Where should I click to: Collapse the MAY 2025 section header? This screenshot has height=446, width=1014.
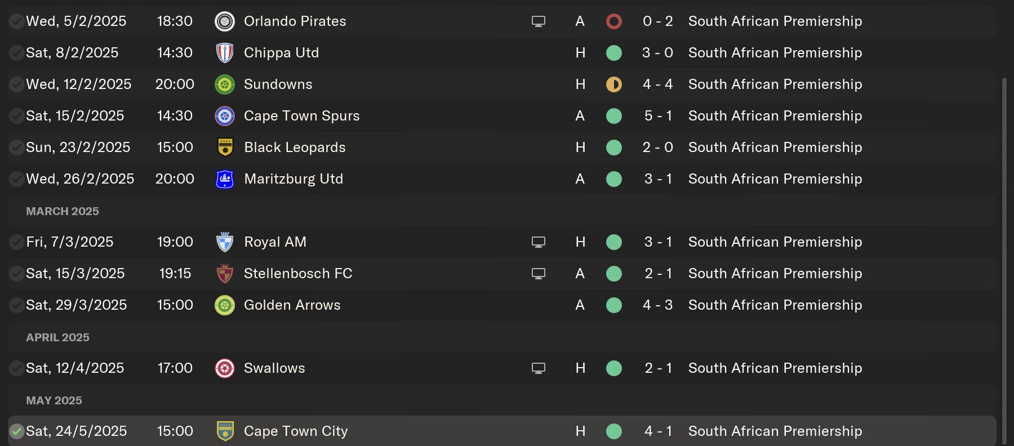tap(54, 400)
